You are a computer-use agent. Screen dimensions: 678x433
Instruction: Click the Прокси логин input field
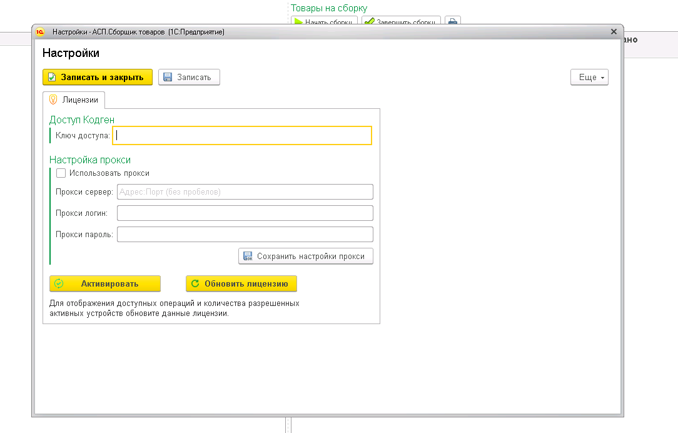[x=245, y=213]
